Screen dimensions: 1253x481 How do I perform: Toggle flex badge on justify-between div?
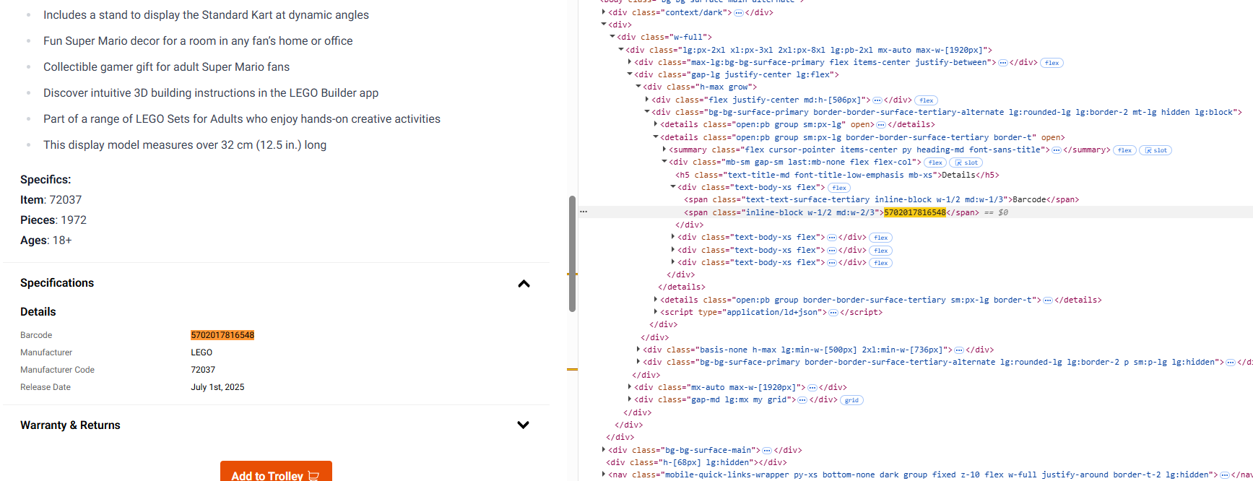[x=1052, y=63]
